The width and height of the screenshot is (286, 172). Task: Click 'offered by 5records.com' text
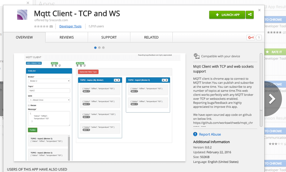click(51, 20)
